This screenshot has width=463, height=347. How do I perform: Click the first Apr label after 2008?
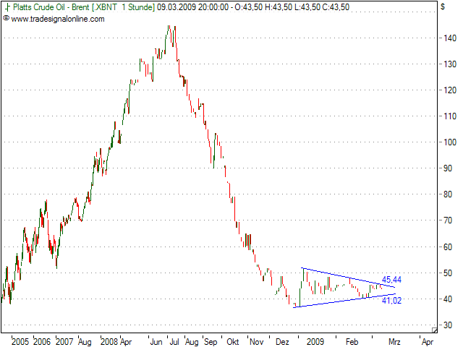pos(126,342)
